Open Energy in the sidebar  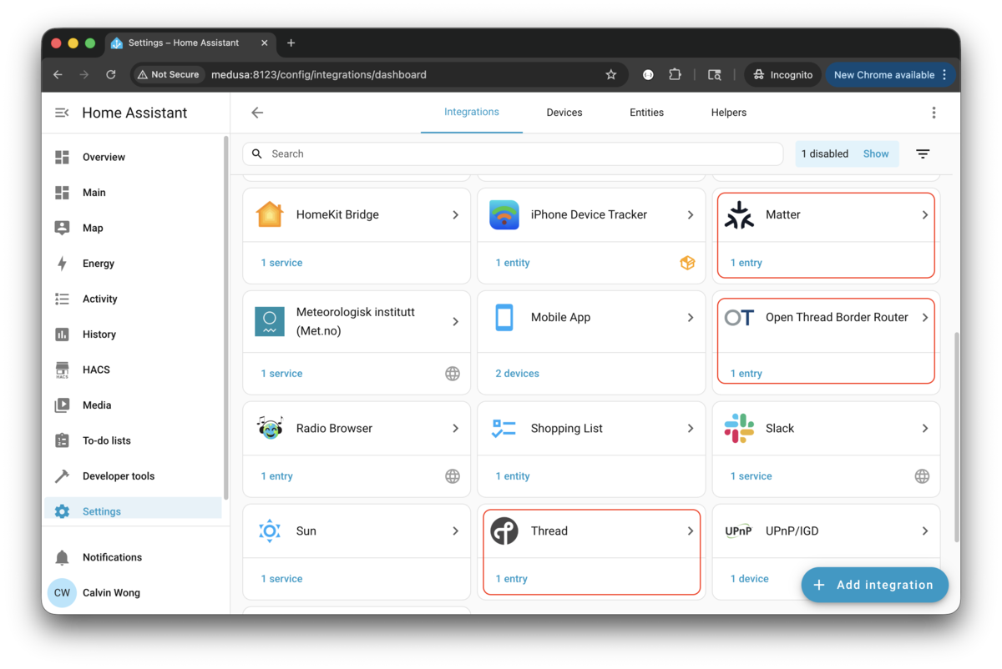(x=98, y=264)
